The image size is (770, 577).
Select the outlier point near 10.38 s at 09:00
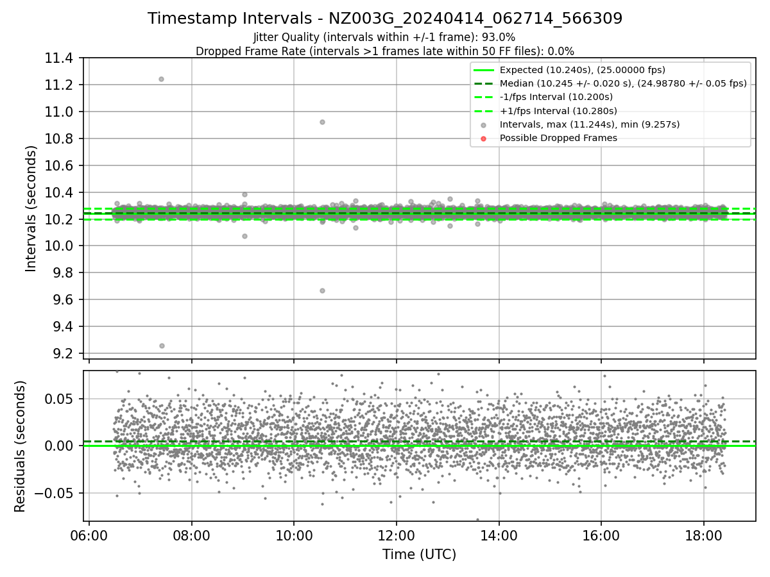click(x=244, y=194)
